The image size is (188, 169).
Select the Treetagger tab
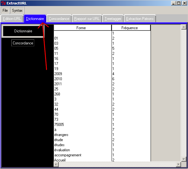[x=113, y=19]
